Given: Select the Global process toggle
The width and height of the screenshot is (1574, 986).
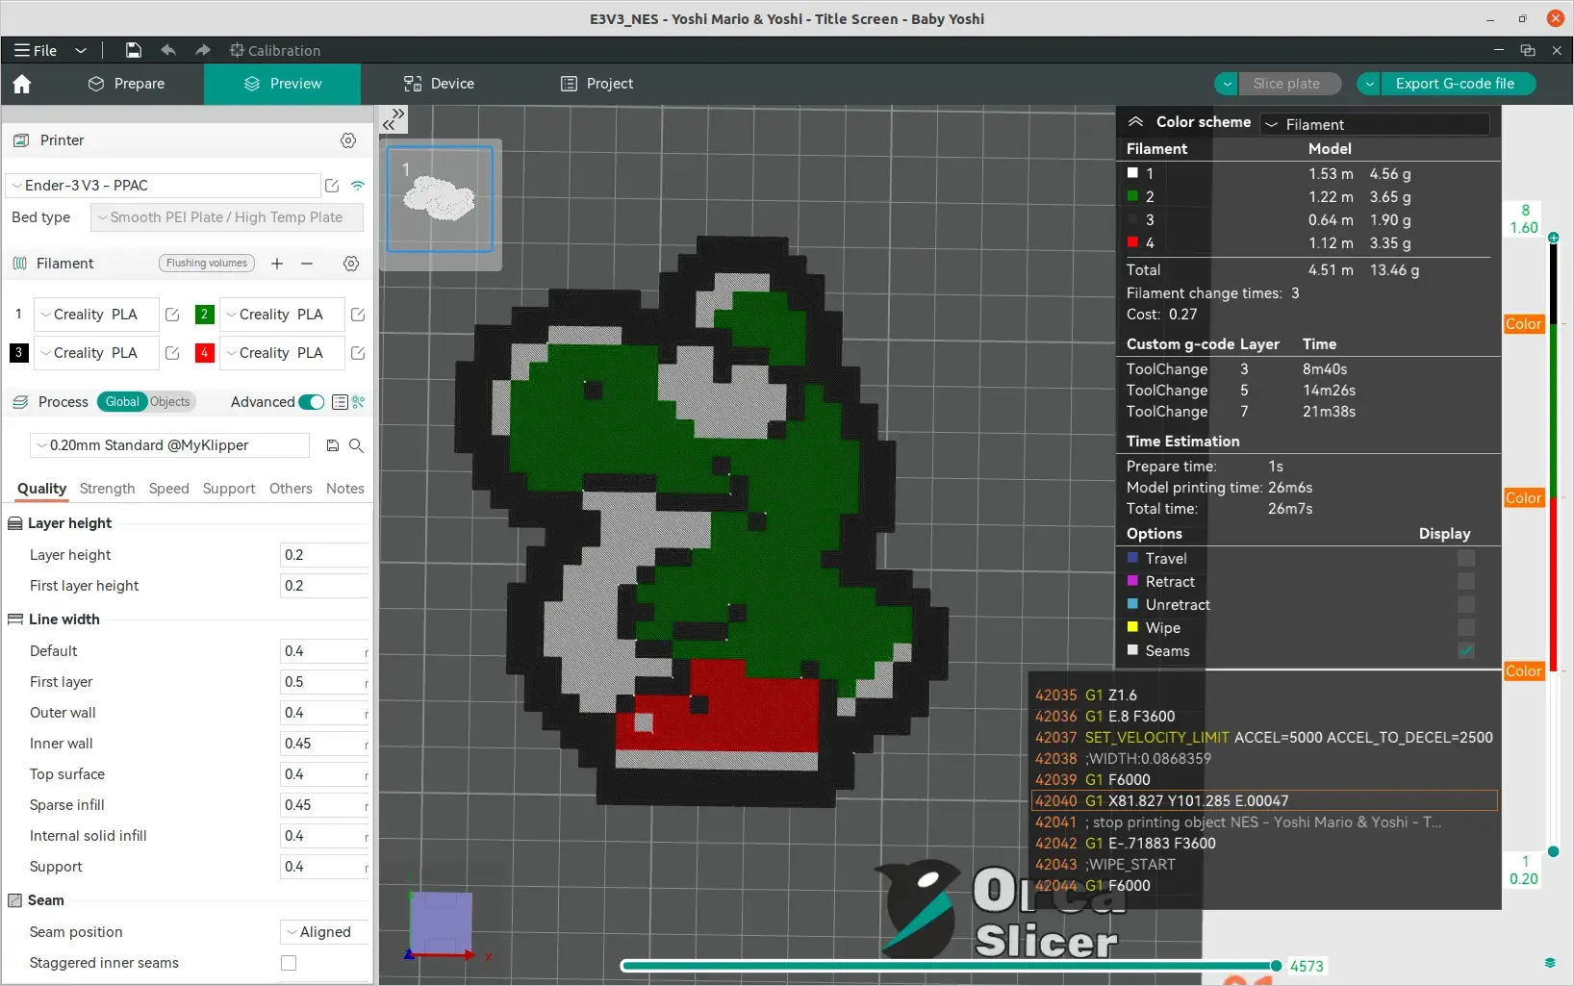Looking at the screenshot, I should click(x=121, y=402).
